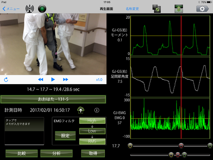The height and width of the screenshot is (160, 213).
Task: Tap the wireless antenna connection icon
Action: click(x=30, y=9)
